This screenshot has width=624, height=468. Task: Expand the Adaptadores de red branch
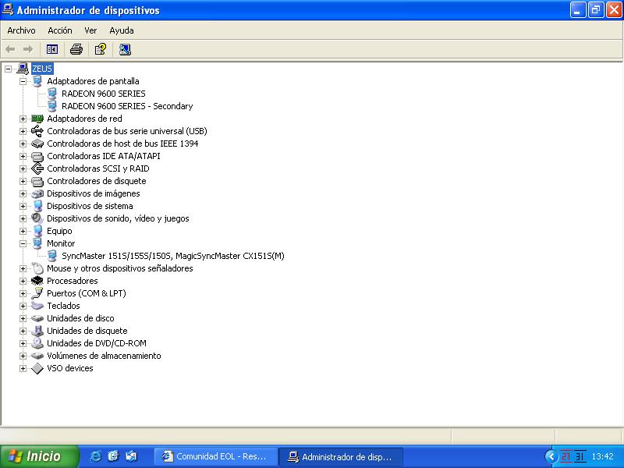tap(23, 119)
